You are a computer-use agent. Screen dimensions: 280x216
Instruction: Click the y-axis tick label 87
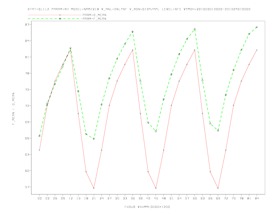[27, 24]
